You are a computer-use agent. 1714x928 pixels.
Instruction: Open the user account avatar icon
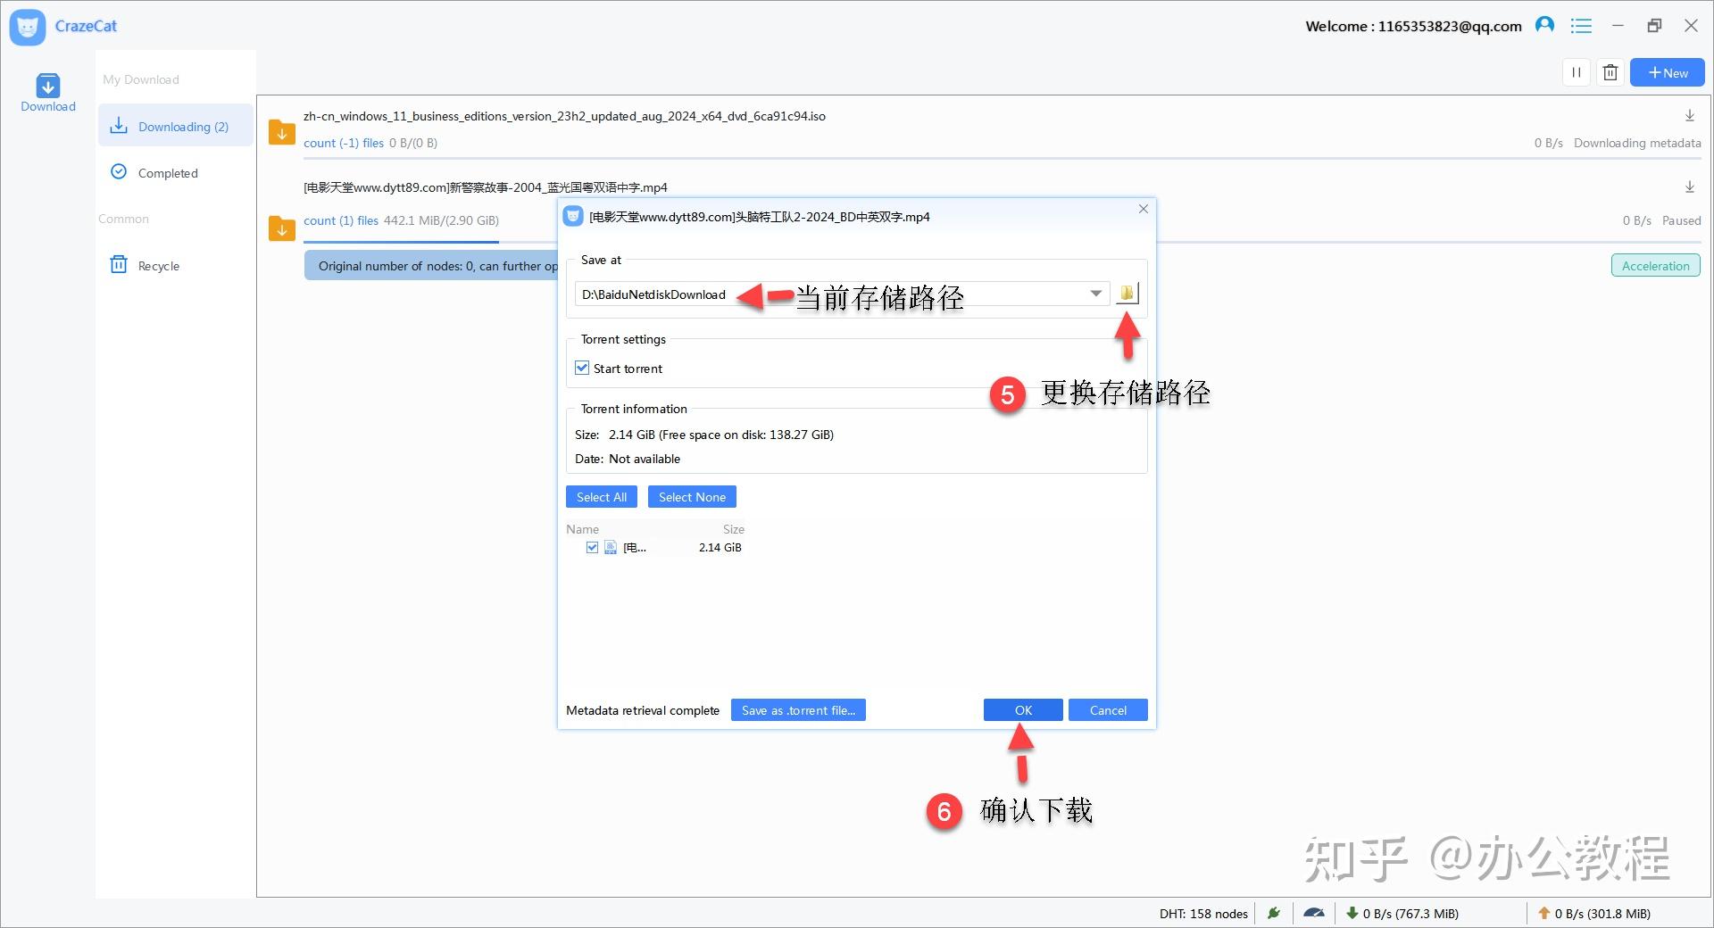[x=1544, y=25]
